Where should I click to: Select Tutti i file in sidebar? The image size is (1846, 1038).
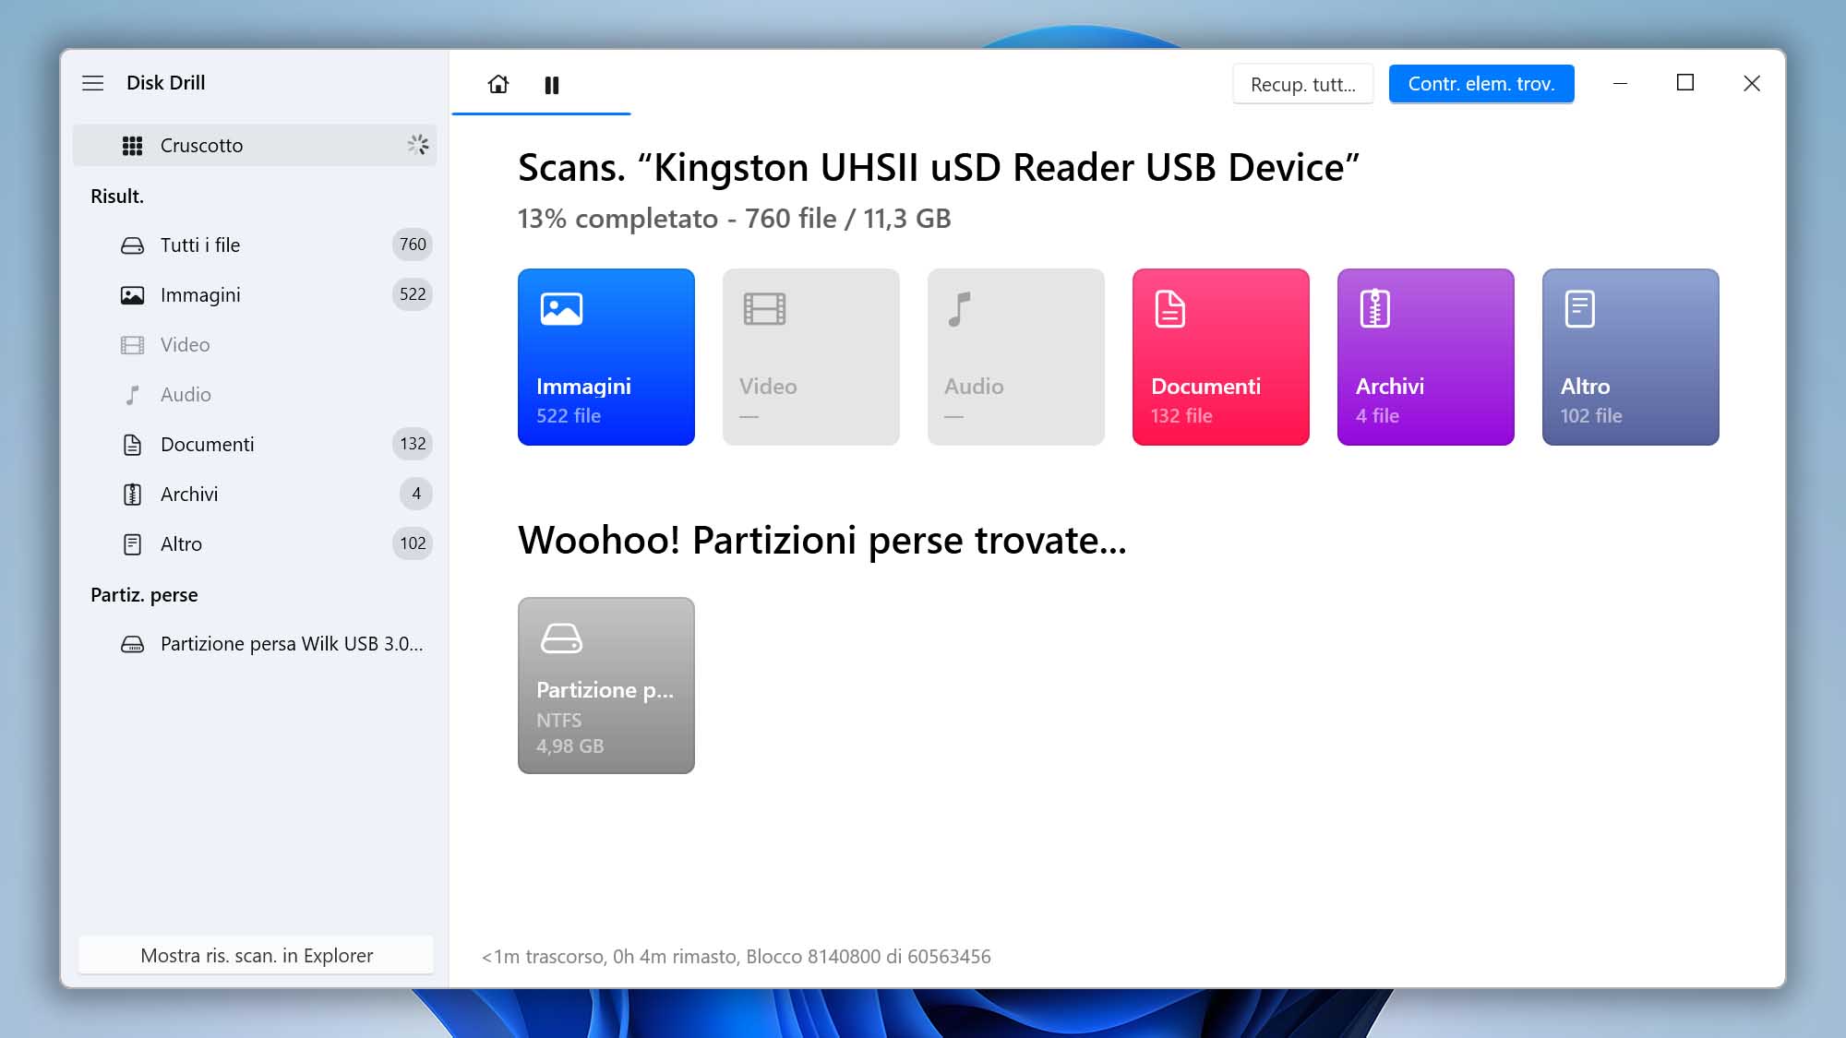pyautogui.click(x=255, y=245)
